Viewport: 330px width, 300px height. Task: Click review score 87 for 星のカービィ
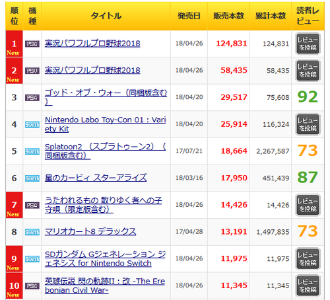[308, 177]
